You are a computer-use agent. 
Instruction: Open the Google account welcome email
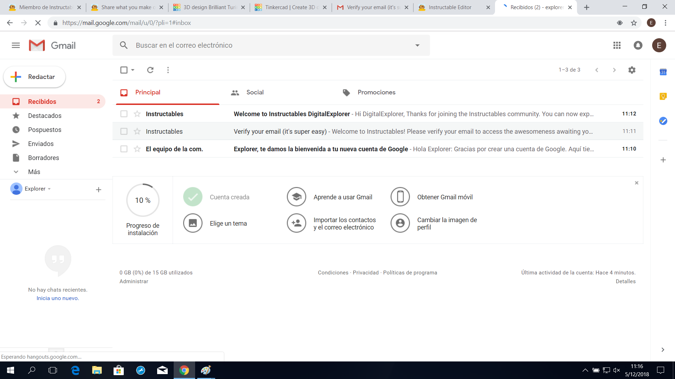(x=378, y=149)
